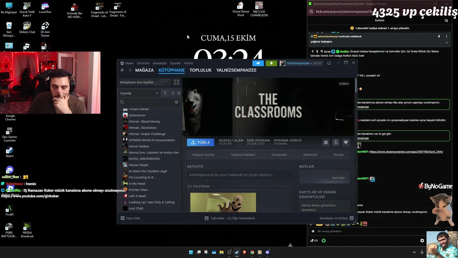
Task: Open the Windows Start menu
Action: coord(191,252)
